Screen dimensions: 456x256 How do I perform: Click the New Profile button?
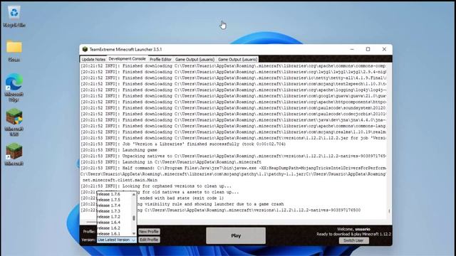(149, 232)
